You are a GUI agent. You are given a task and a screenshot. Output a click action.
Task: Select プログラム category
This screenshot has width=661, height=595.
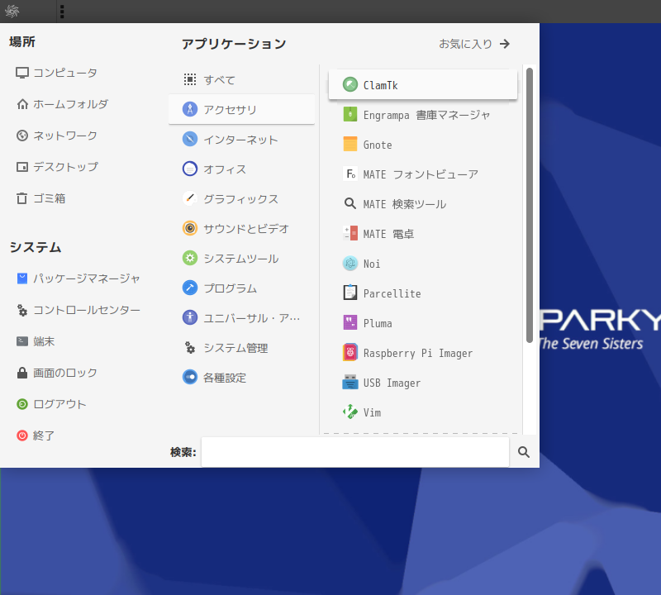pyautogui.click(x=241, y=288)
